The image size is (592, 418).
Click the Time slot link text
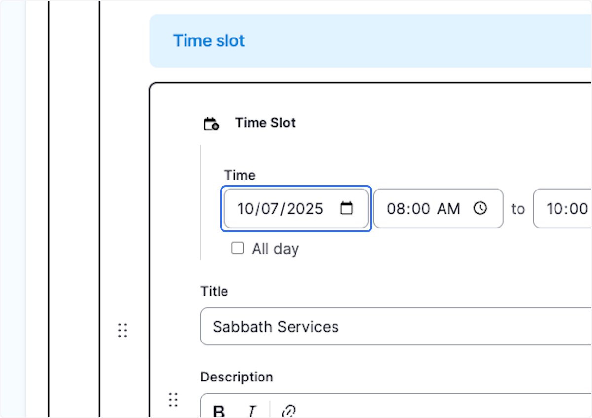[209, 40]
